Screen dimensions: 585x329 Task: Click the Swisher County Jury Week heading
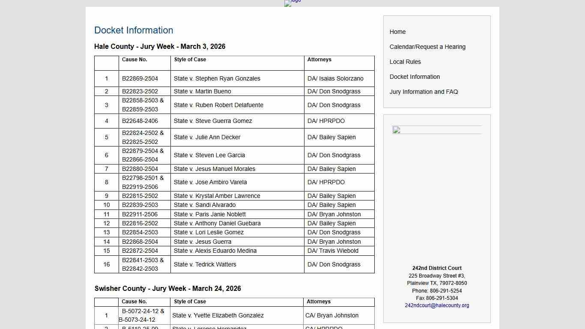pos(168,288)
